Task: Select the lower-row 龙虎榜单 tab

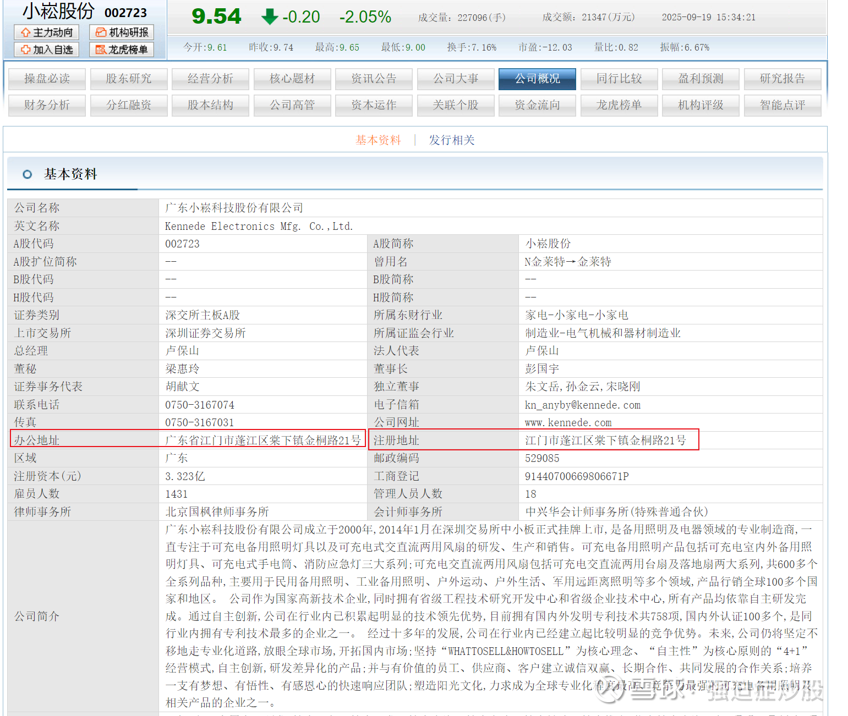Action: pos(619,105)
